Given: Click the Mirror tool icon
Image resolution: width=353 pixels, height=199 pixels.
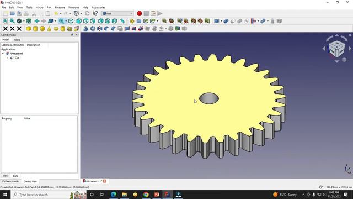Looking at the screenshot, I should (99, 29).
